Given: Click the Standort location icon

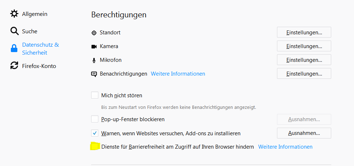Looking at the screenshot, I should 94,33.
